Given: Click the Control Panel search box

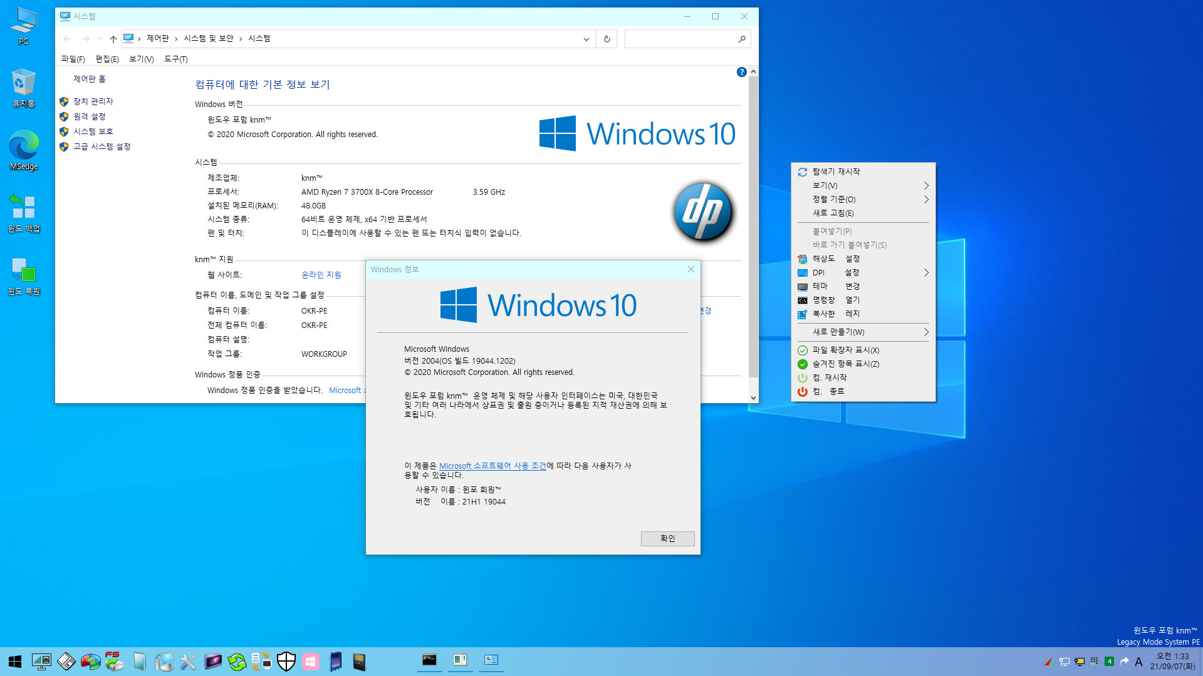Looking at the screenshot, I should pyautogui.click(x=687, y=39).
